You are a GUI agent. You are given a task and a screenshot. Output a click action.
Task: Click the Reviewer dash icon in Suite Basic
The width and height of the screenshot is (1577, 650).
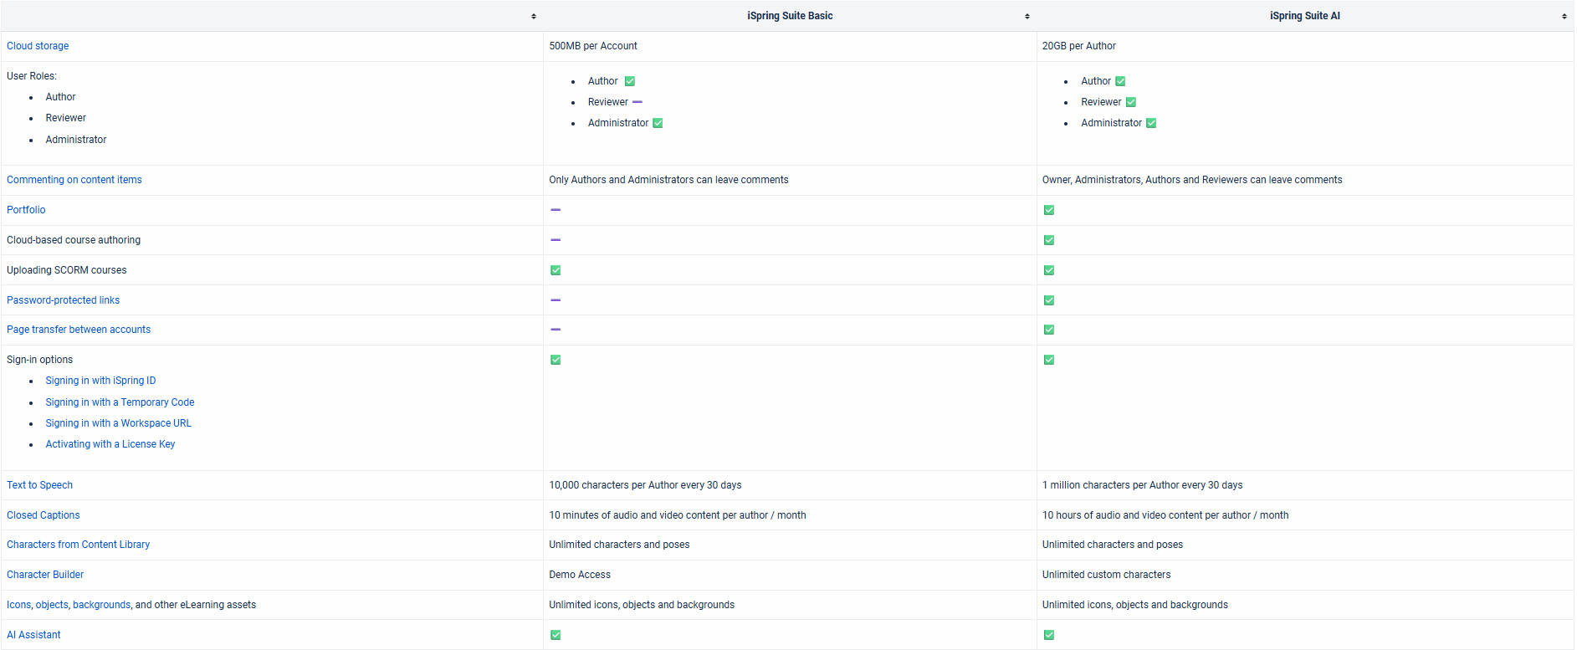pos(637,102)
